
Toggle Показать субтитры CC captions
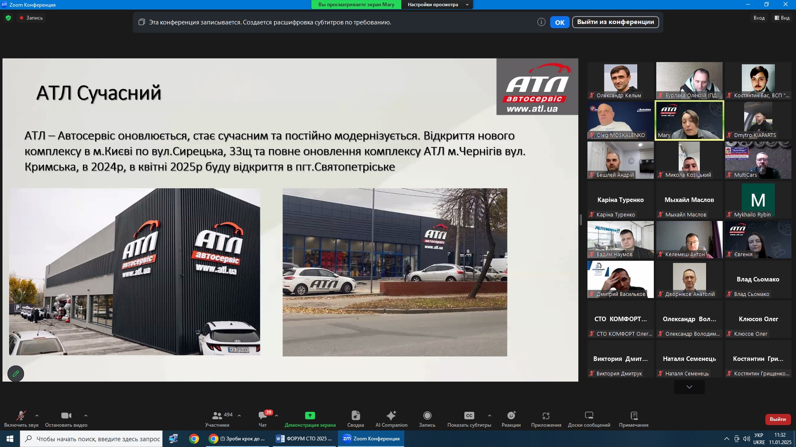pyautogui.click(x=469, y=416)
